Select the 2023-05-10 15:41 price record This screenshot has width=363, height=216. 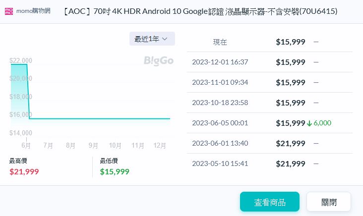(x=269, y=163)
